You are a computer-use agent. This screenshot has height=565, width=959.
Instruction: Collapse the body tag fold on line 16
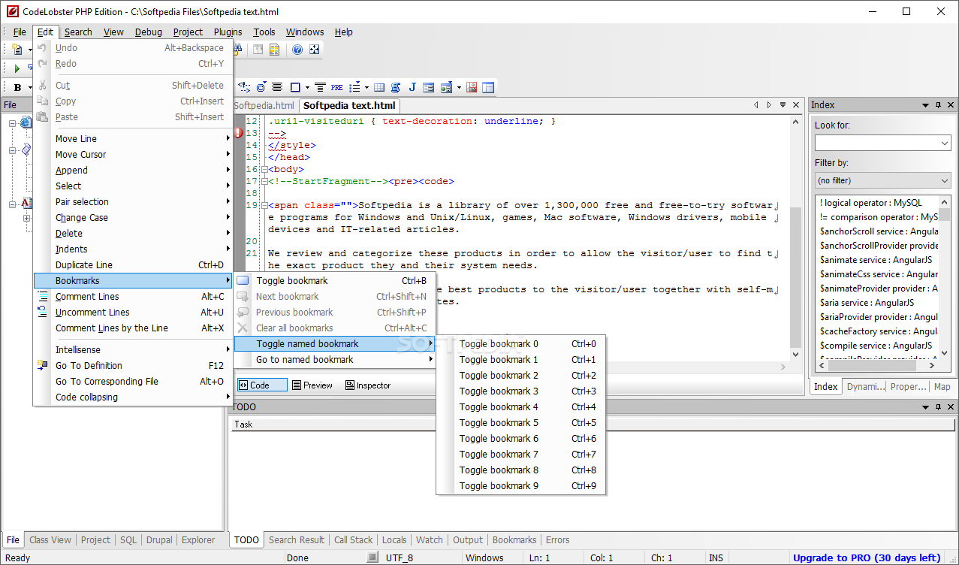264,169
